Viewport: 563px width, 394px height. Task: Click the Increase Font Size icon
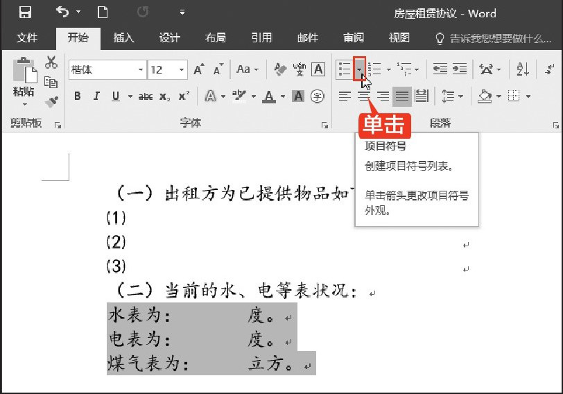[x=199, y=69]
